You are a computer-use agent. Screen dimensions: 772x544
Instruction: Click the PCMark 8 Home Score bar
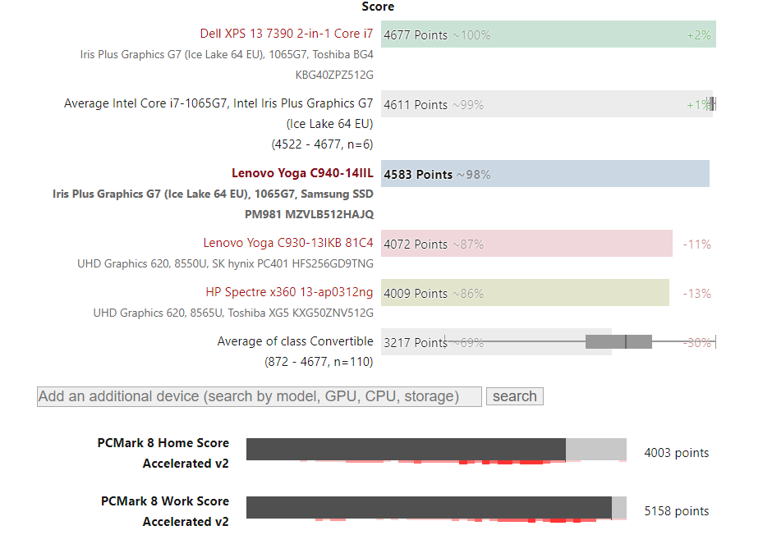[436, 450]
